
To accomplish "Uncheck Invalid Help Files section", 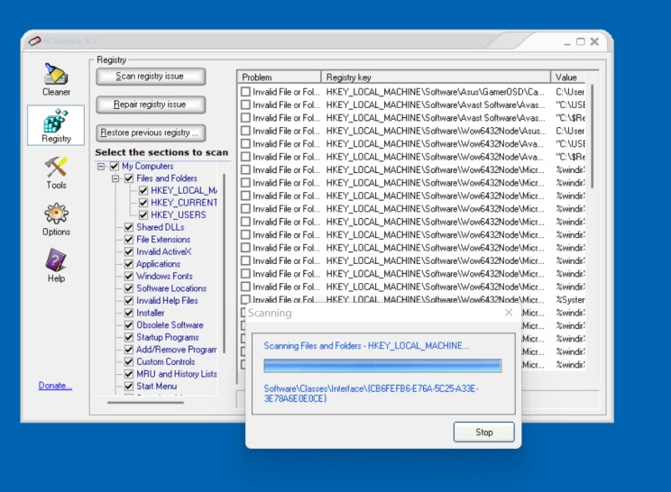I will [129, 301].
